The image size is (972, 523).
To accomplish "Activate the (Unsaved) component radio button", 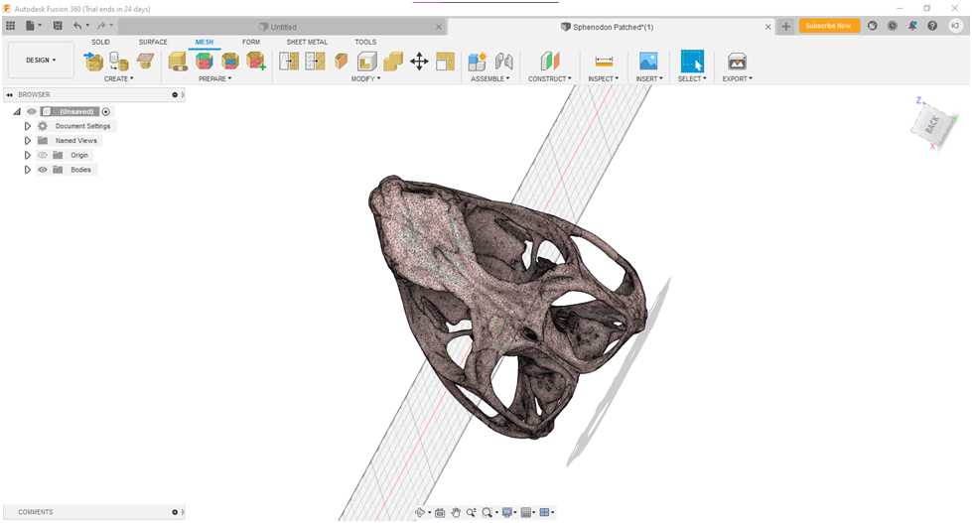I will (x=106, y=111).
